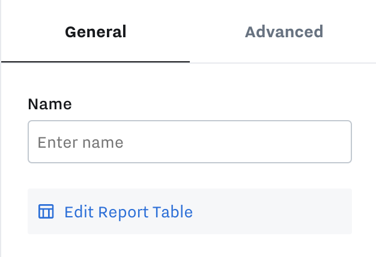Click the Edit Report Table button
This screenshot has height=257, width=376.
click(x=190, y=211)
